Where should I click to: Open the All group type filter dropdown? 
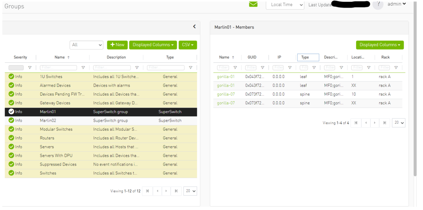tap(86, 45)
